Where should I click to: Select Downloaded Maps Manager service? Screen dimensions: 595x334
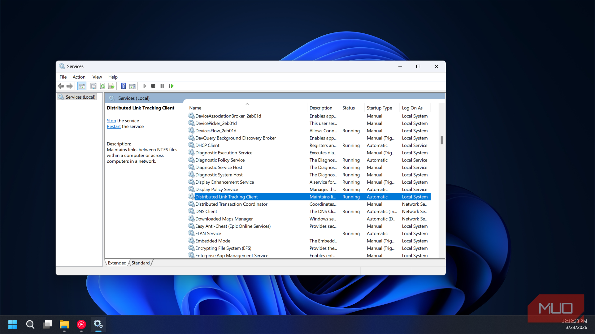[310, 219]
